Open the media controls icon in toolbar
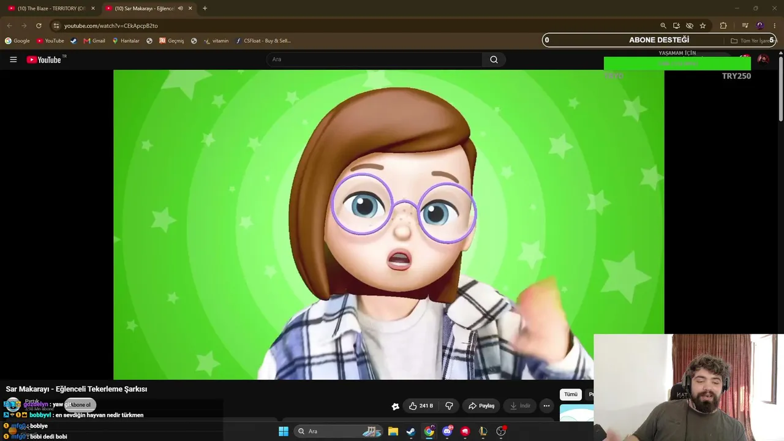The height and width of the screenshot is (441, 784). [x=745, y=26]
